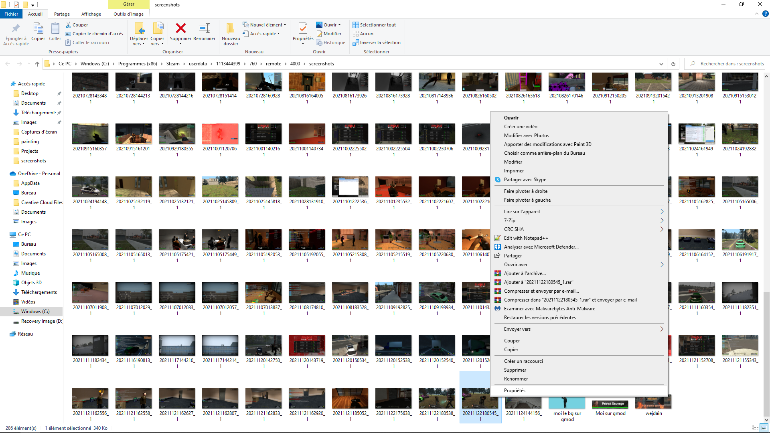This screenshot has height=433, width=770.
Task: Click the Couper scissors icon
Action: 68,25
